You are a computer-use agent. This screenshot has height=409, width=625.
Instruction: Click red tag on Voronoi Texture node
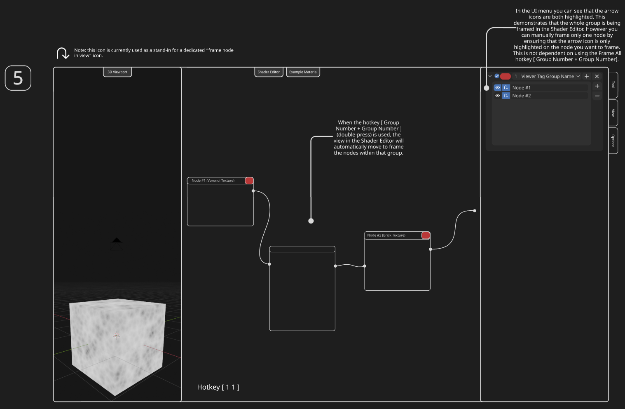coord(249,181)
